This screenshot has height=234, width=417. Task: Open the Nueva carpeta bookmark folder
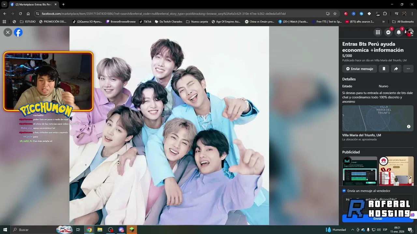[x=197, y=22]
